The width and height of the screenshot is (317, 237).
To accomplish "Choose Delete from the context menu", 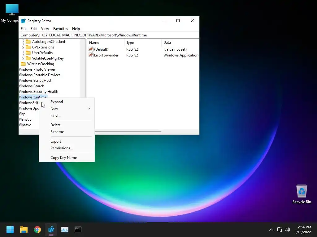I will 56,125.
